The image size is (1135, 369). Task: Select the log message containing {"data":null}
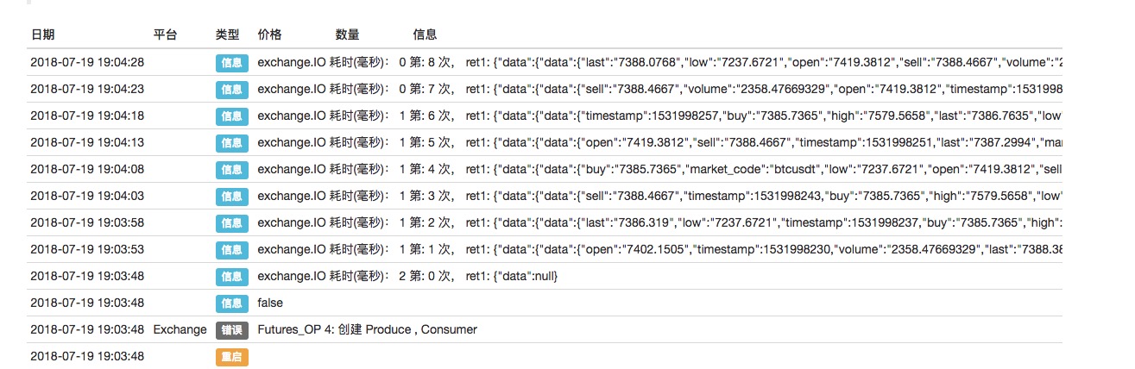point(407,276)
